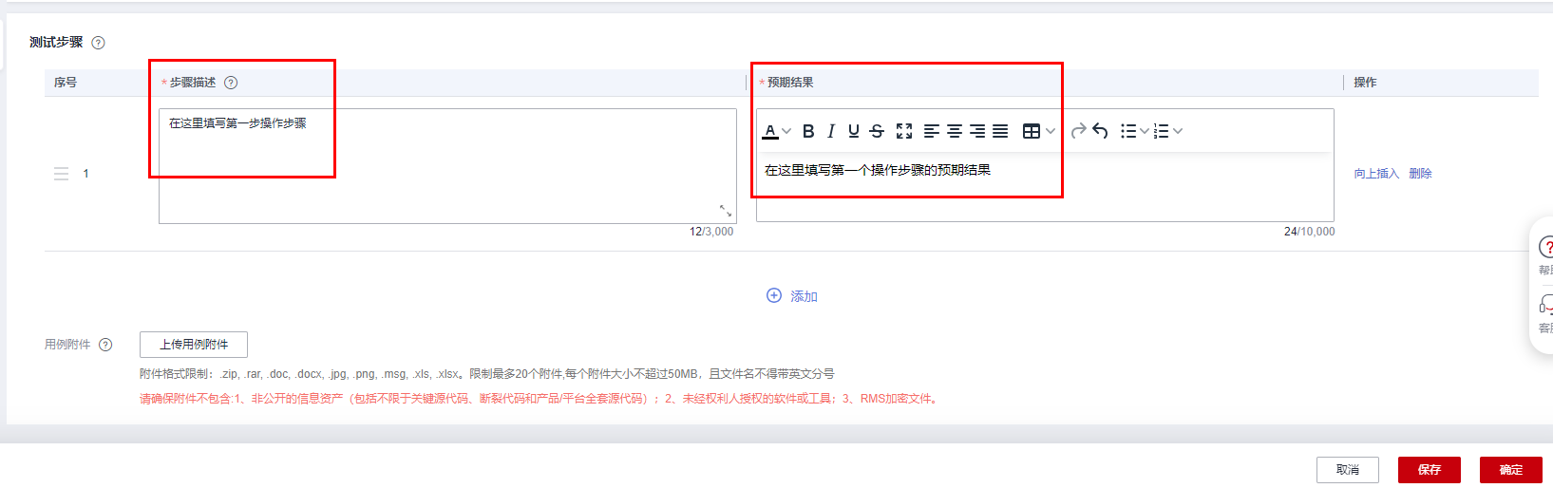Expand editor to fullscreen

coord(904,131)
